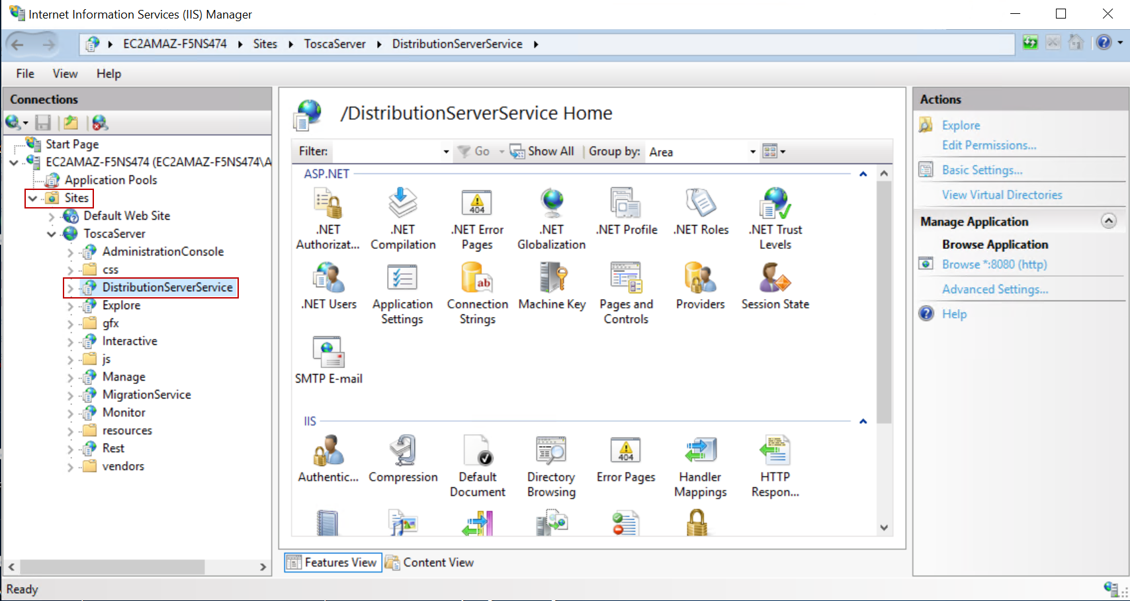Collapse the ToscaServer tree node
Image resolution: width=1130 pixels, height=601 pixels.
coord(52,234)
